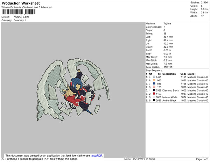Viewport: 210px width, 162px height.
Task: Select the 'Page 1 of 1' footer text
Action: (202, 159)
